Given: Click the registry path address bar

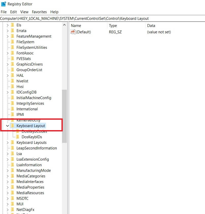Looking at the screenshot, I should point(102,18).
